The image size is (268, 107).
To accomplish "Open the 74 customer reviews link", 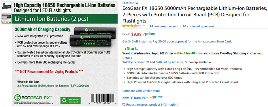I will [x=163, y=26].
